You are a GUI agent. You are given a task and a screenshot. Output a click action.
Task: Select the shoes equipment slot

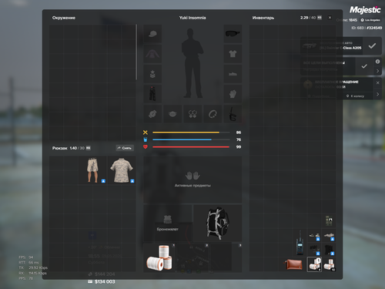[x=233, y=74]
